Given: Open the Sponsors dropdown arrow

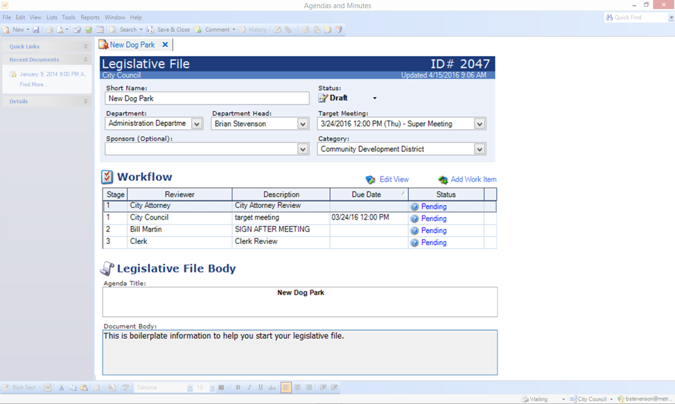Looking at the screenshot, I should click(x=303, y=149).
